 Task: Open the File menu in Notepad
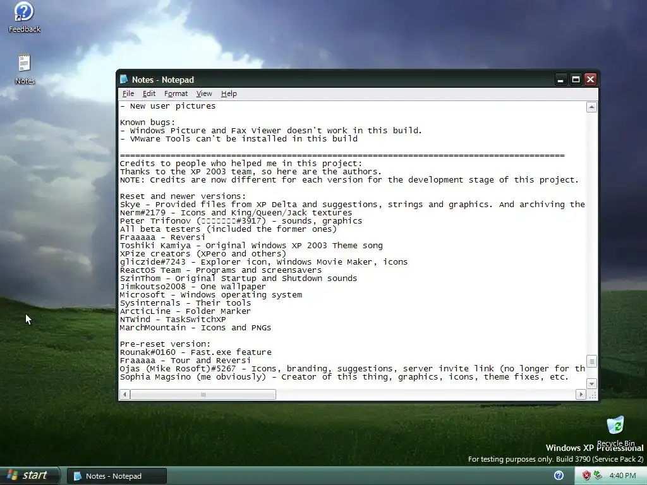tap(128, 93)
